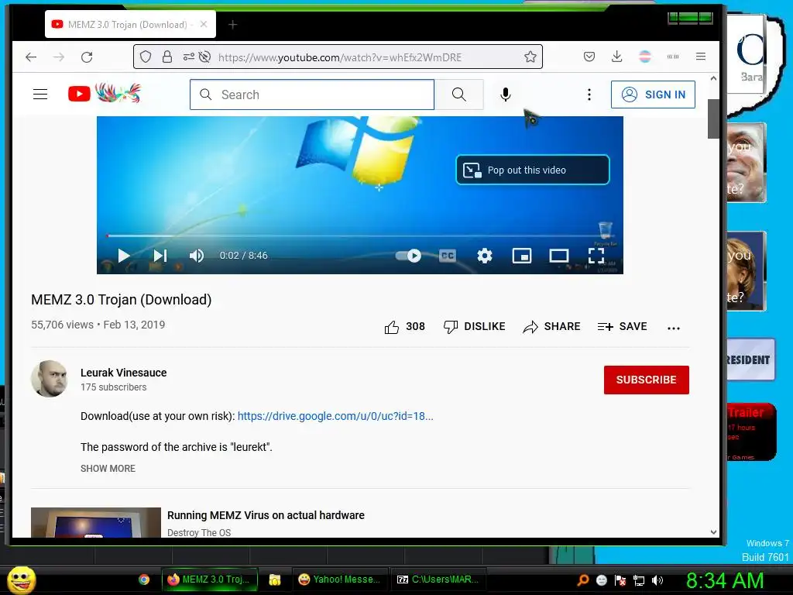Click the autoplay blocked icon in address bar

coord(204,57)
